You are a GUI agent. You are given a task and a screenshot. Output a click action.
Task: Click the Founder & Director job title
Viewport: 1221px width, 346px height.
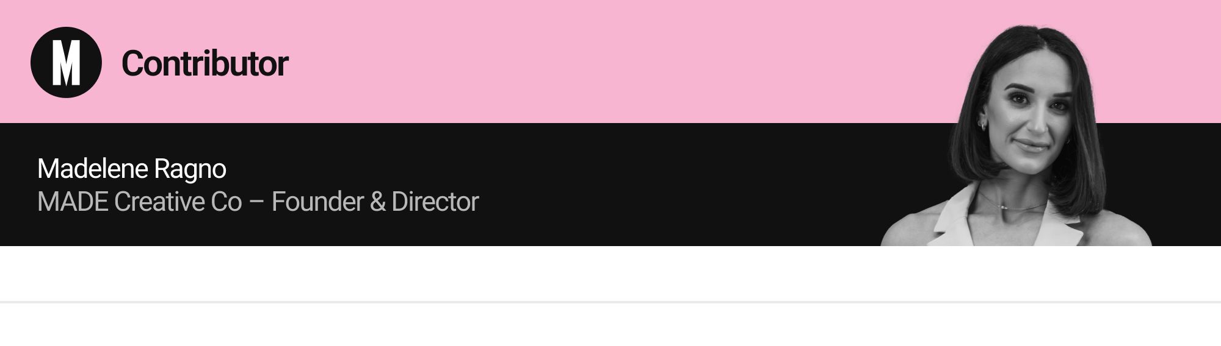point(375,202)
